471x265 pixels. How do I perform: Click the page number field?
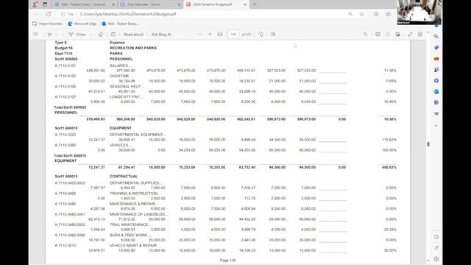[233, 35]
